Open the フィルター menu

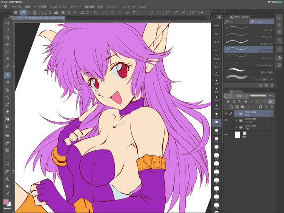point(113,7)
